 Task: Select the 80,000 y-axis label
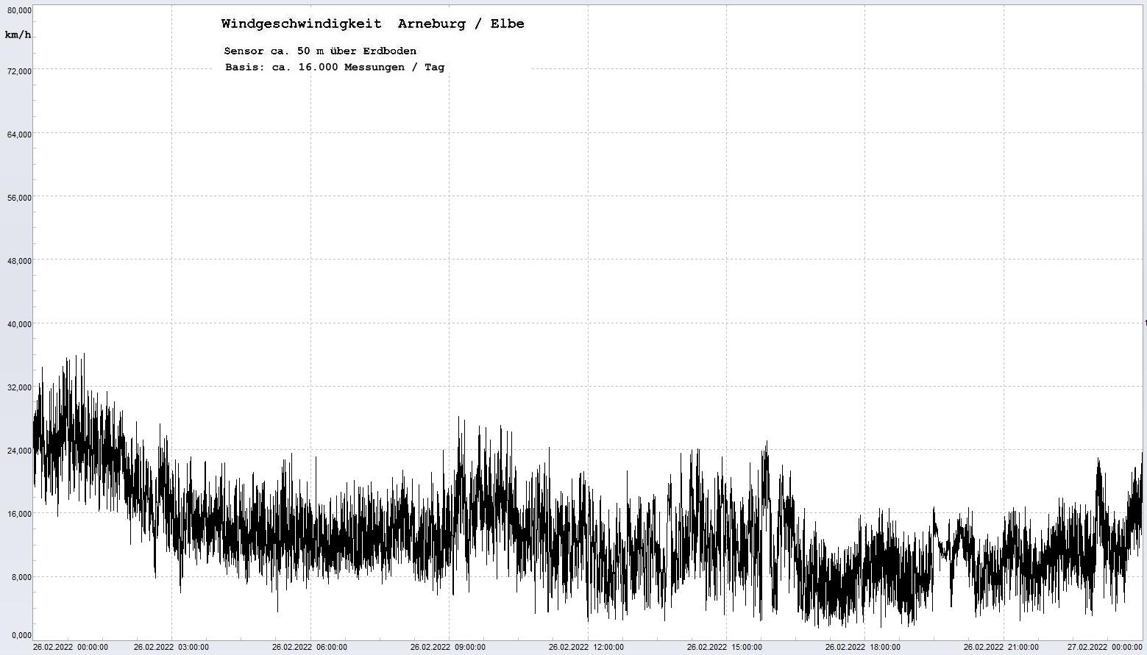(x=19, y=10)
